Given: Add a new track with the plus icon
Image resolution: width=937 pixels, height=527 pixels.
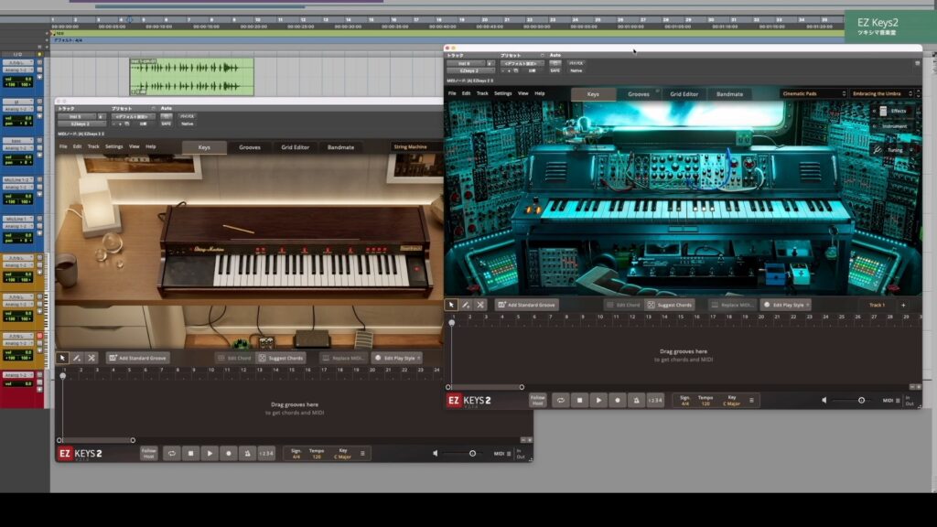Looking at the screenshot, I should tap(903, 305).
